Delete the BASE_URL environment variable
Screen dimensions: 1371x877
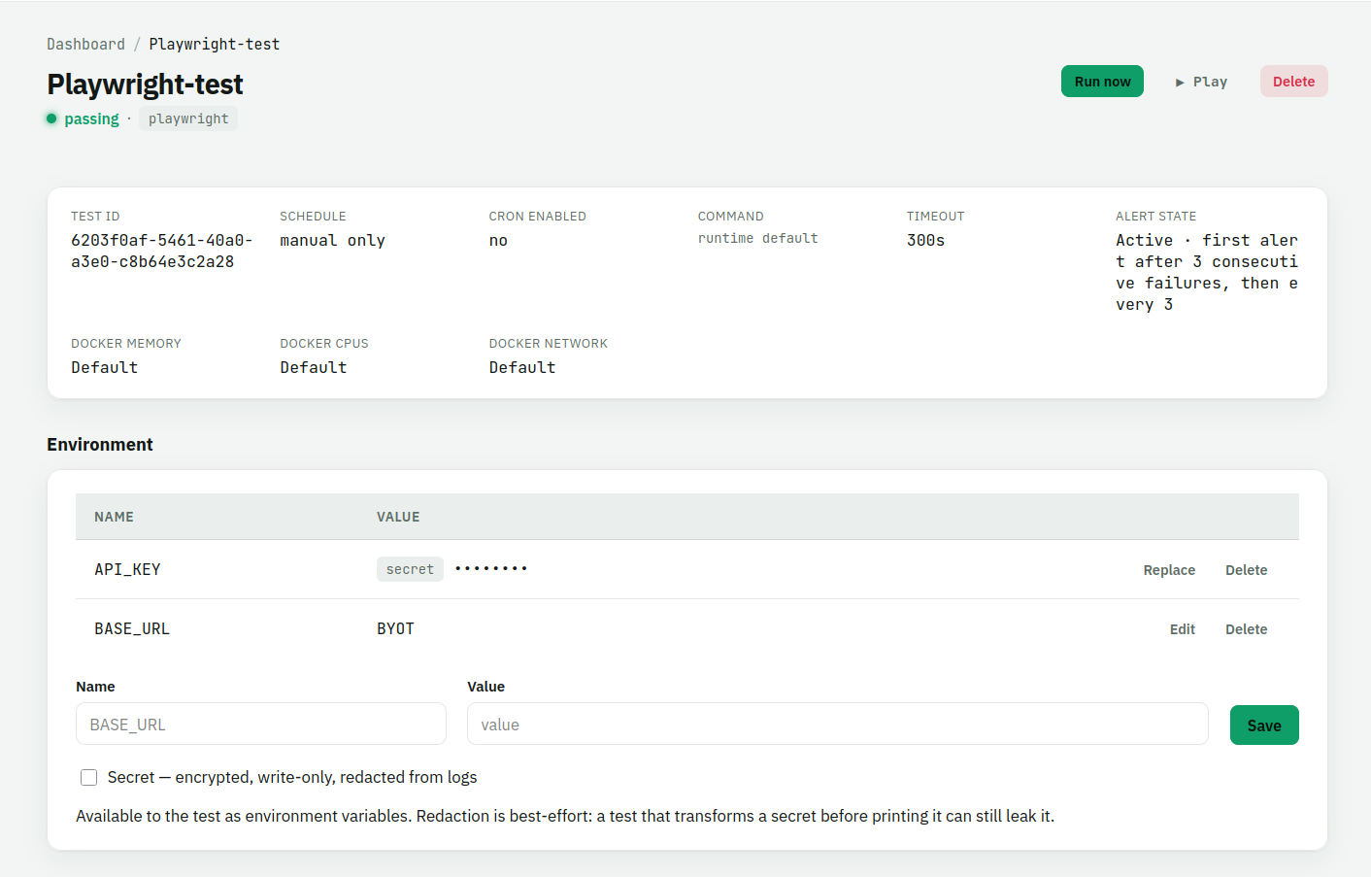(1246, 629)
